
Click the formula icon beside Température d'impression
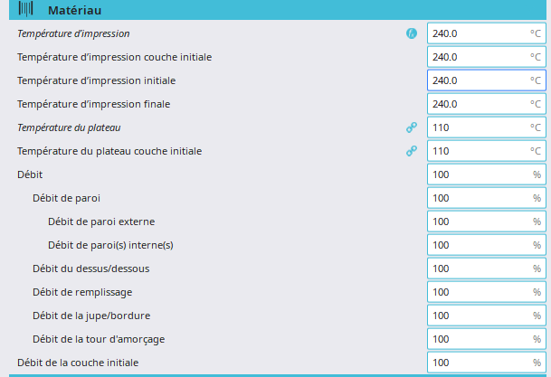coord(412,33)
